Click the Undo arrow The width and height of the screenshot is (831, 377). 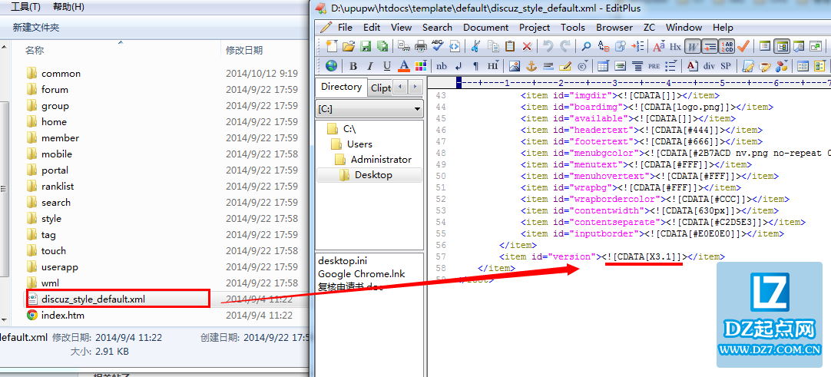click(x=548, y=46)
